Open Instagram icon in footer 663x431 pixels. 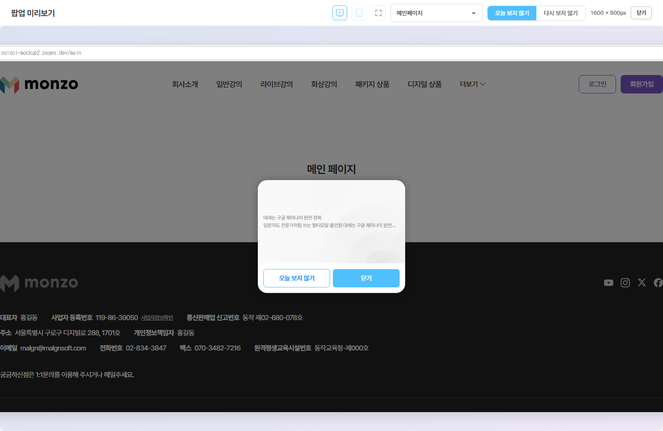tap(625, 283)
